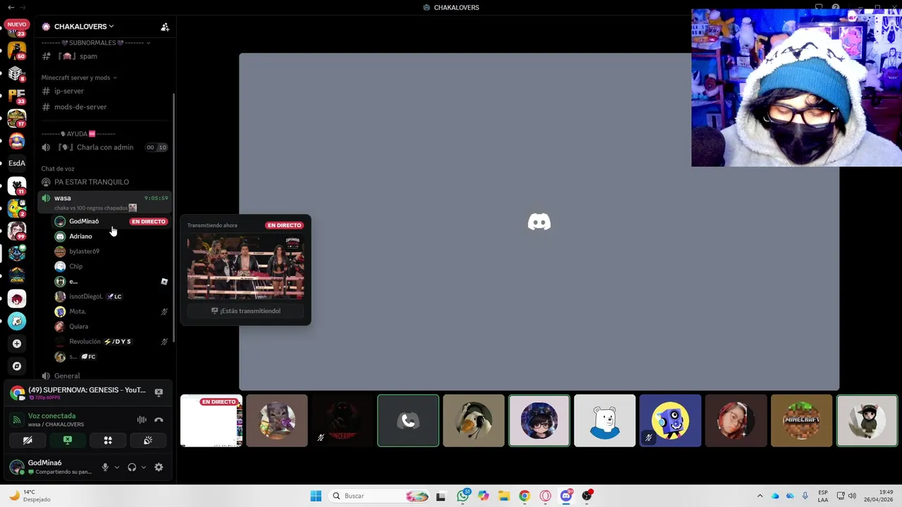Click the Discord logo in the main view
The height and width of the screenshot is (507, 902).
click(539, 222)
